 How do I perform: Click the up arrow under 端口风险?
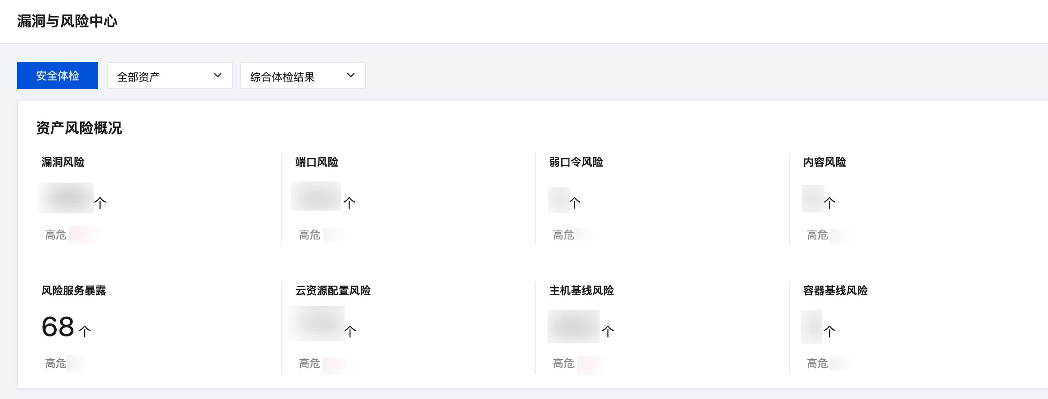[x=349, y=203]
